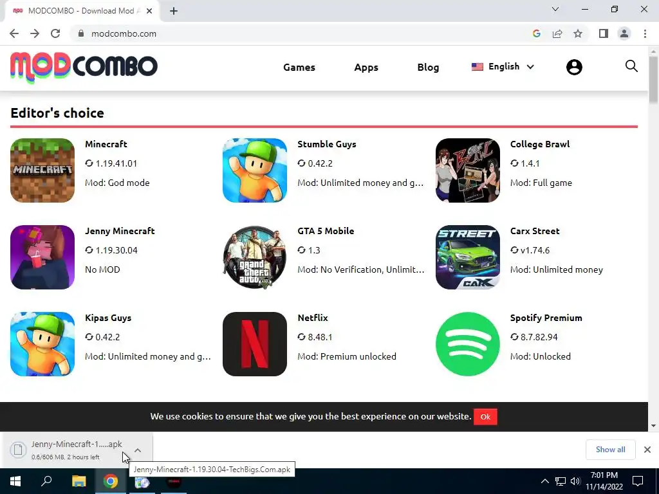Open the volume control in tray
Screen dimensions: 659x494
(x=575, y=481)
